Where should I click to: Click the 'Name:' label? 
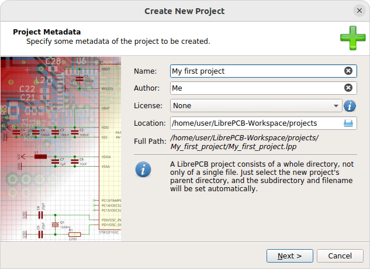coord(145,71)
